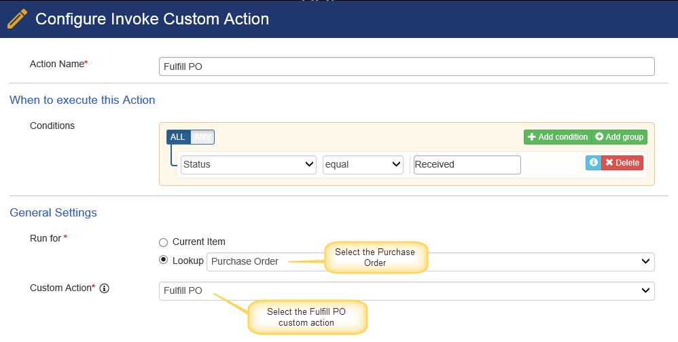Click the blue info icon next to Delete

tap(593, 163)
